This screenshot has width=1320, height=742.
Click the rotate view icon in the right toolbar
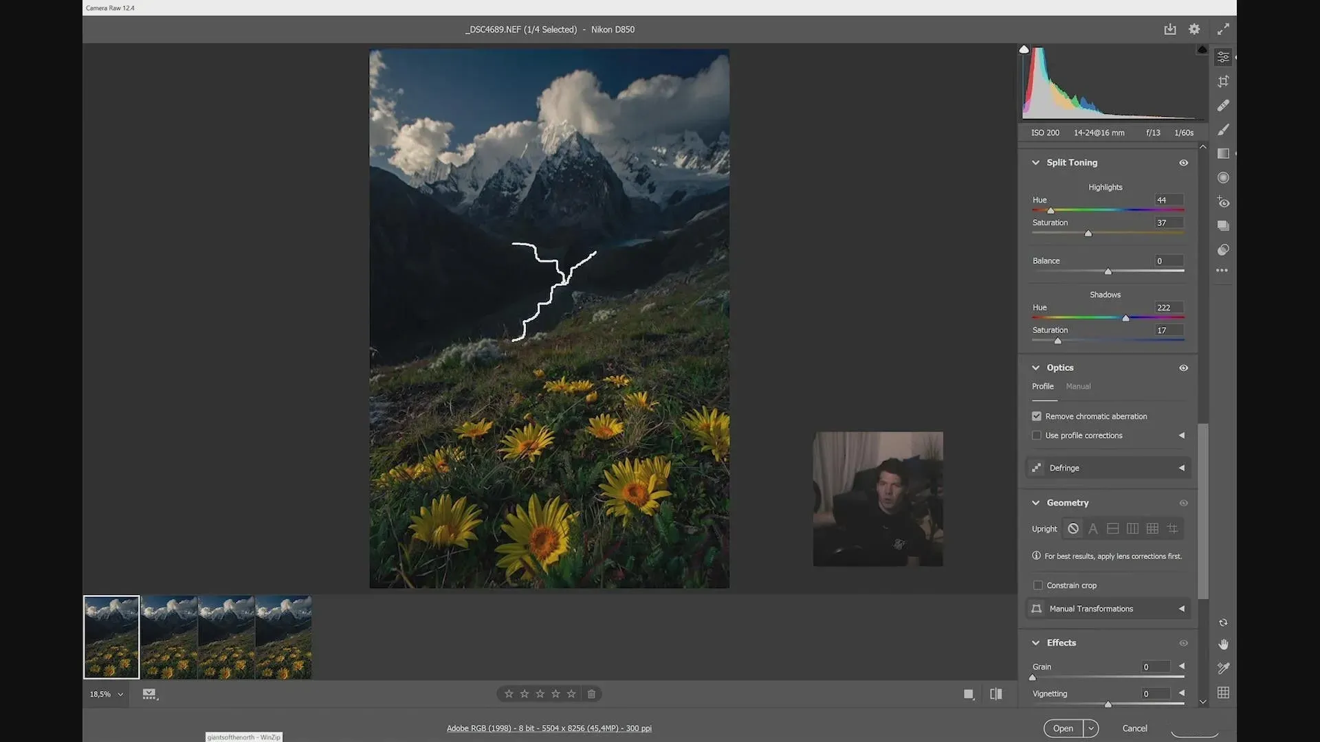click(1223, 622)
